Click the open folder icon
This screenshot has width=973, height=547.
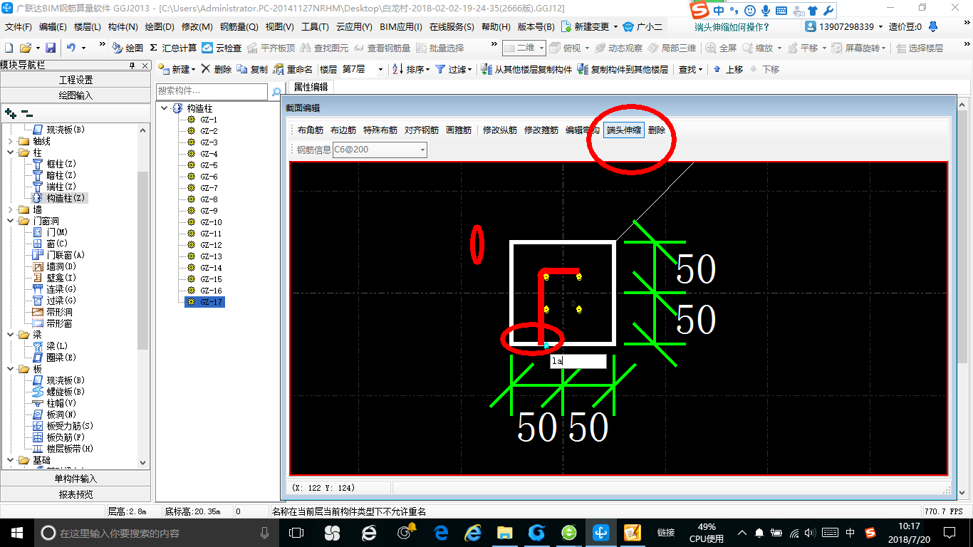click(26, 48)
